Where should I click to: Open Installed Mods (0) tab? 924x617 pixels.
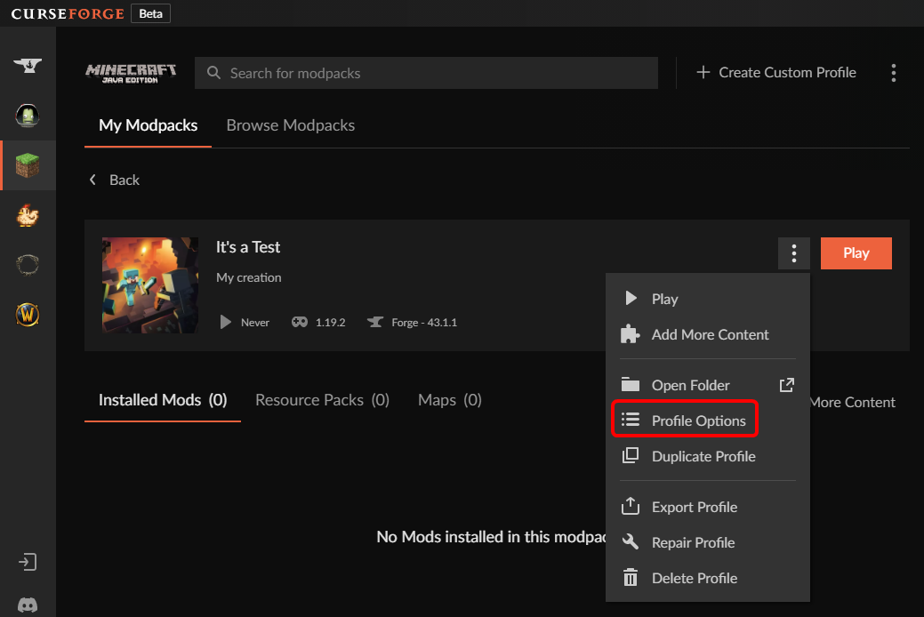163,400
